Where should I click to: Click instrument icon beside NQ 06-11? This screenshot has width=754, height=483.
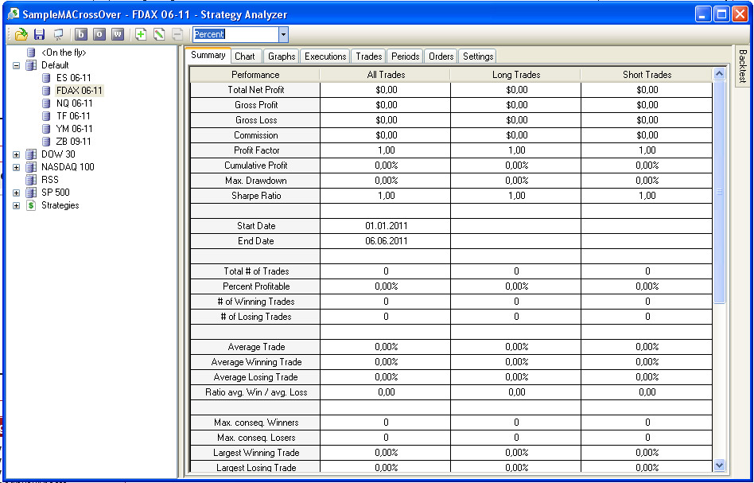tap(46, 103)
